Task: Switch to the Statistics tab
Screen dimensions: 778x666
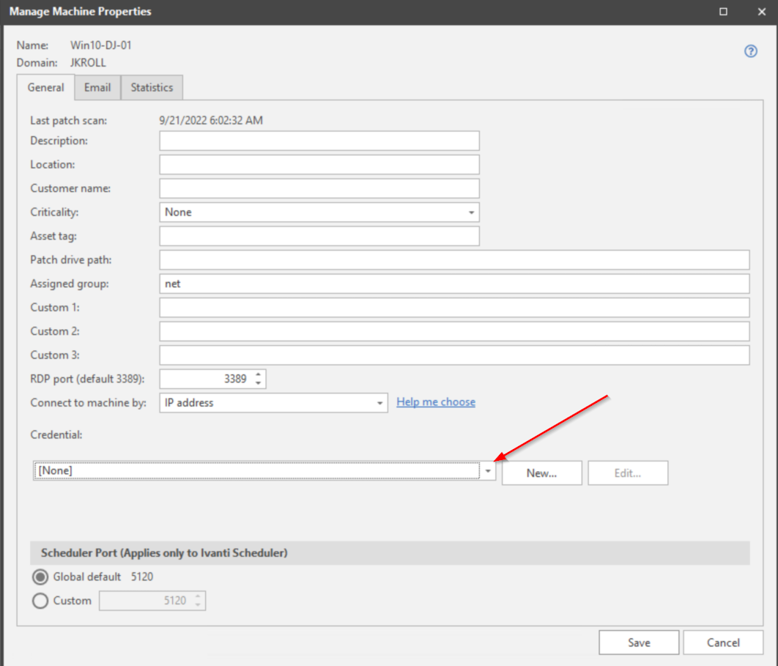Action: click(x=151, y=87)
